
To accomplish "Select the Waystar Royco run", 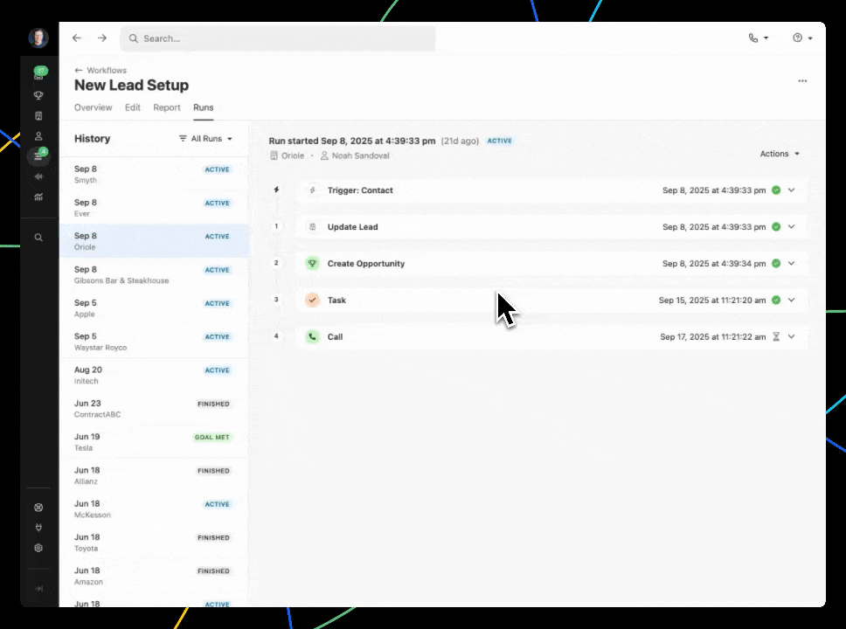I will [x=154, y=341].
